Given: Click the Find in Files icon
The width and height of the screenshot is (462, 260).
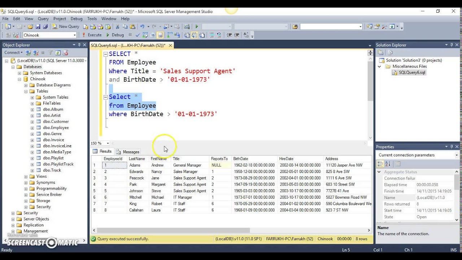Looking at the screenshot, I should (295, 26).
